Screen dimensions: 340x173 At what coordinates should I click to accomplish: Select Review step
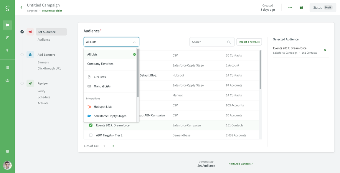tap(42, 83)
